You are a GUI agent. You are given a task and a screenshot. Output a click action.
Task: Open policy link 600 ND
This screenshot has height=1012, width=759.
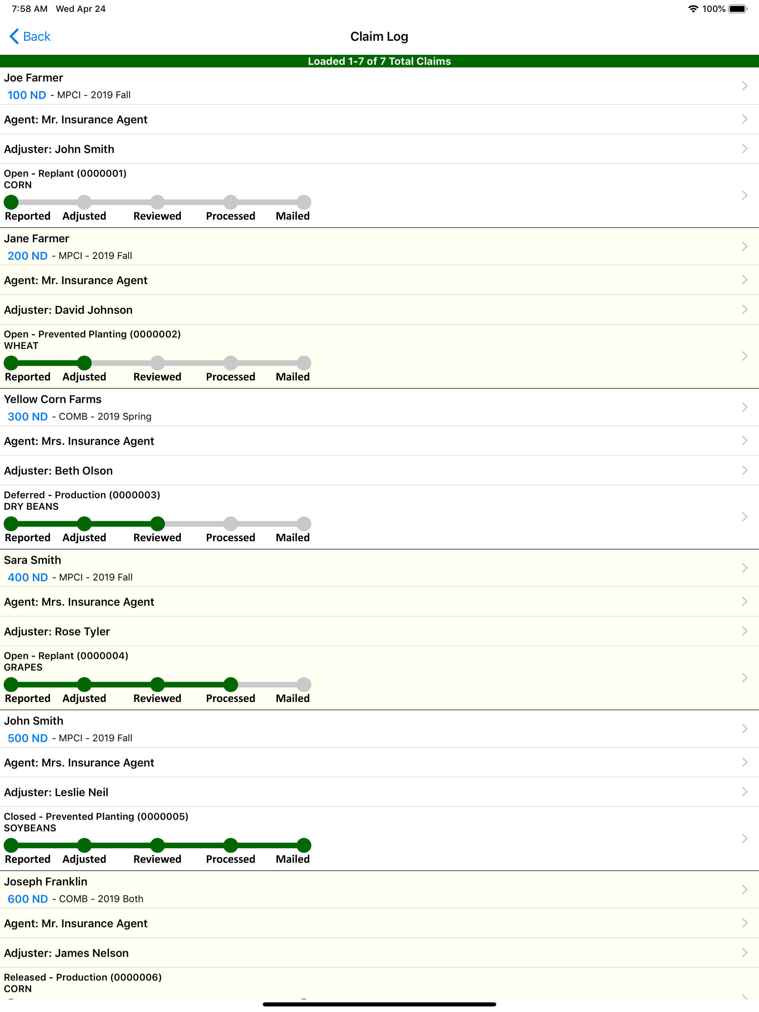[27, 899]
